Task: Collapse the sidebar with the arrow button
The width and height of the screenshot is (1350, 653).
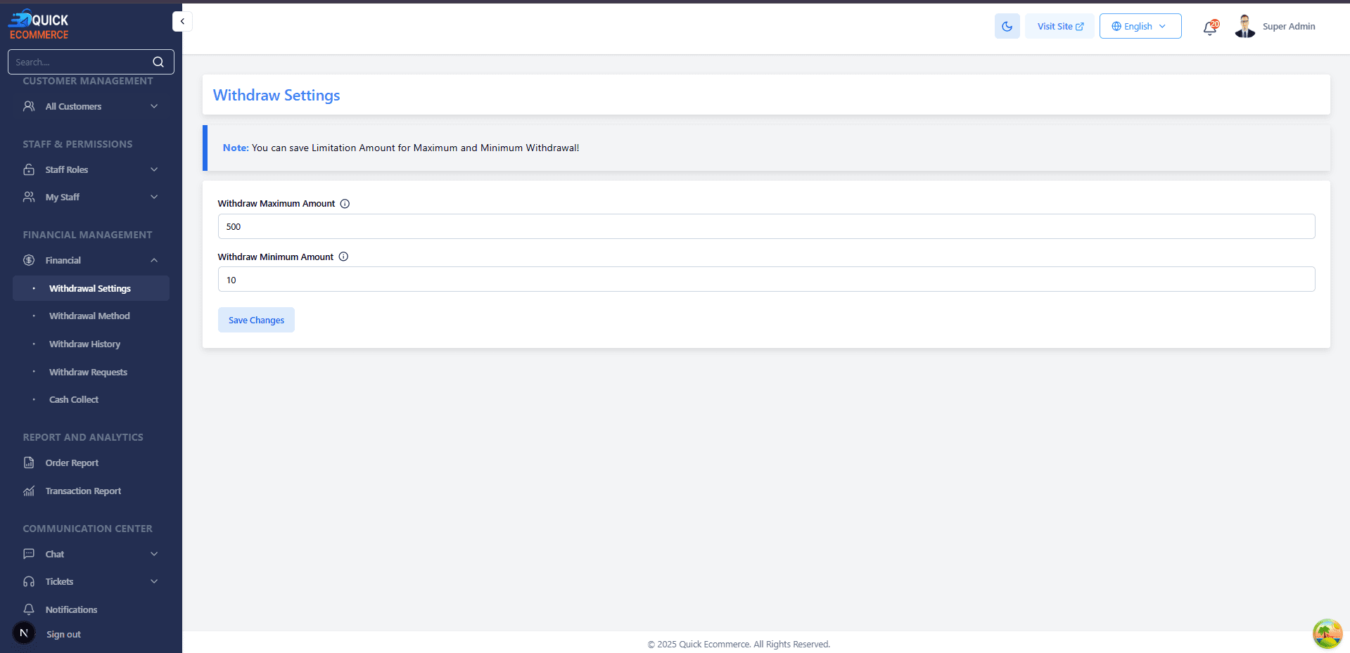Action: pyautogui.click(x=182, y=21)
